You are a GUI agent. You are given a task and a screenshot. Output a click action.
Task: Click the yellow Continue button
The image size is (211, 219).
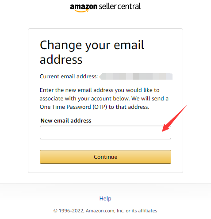pos(105,157)
